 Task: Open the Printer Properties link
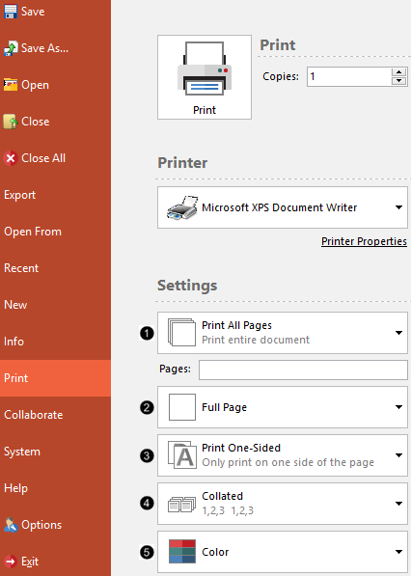pos(364,241)
